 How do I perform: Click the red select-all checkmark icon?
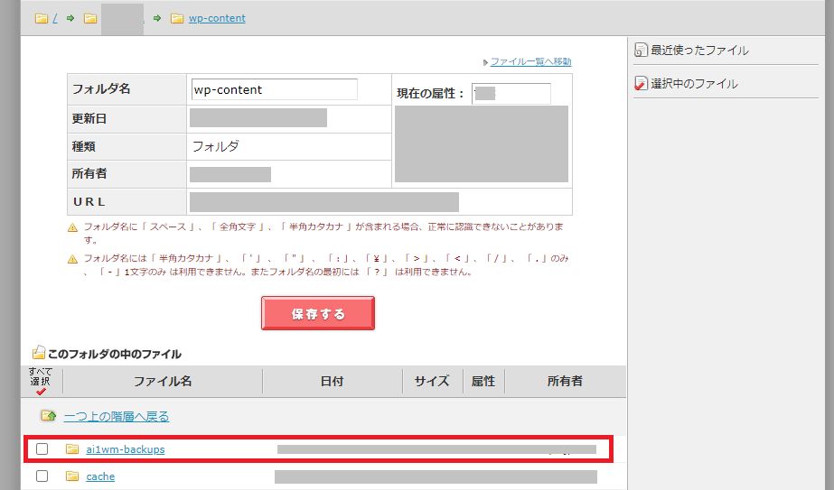point(41,392)
